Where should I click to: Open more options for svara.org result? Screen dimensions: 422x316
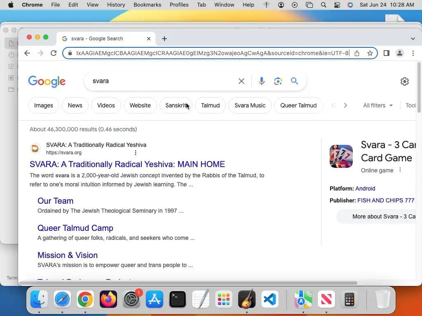(x=135, y=153)
